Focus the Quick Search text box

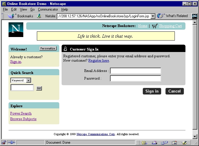coord(22,88)
